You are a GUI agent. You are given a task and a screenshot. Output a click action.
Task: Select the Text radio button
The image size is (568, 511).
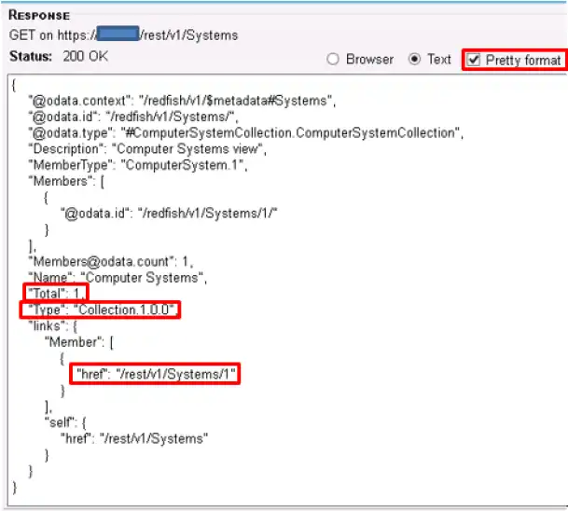pyautogui.click(x=414, y=59)
